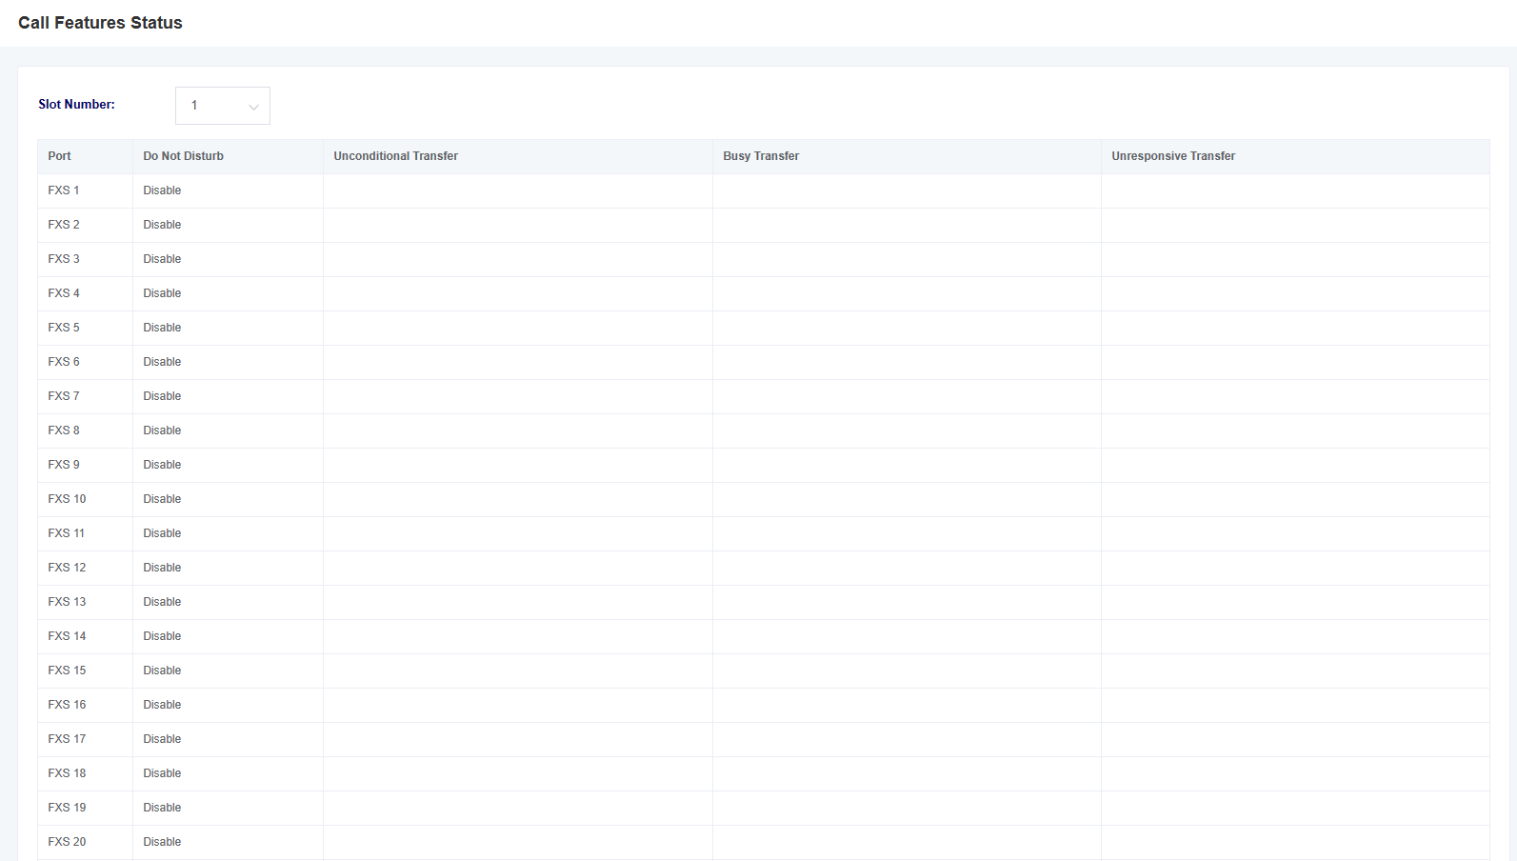The height and width of the screenshot is (861, 1517).
Task: Click the Disable status for FXS 12
Action: coord(162,568)
